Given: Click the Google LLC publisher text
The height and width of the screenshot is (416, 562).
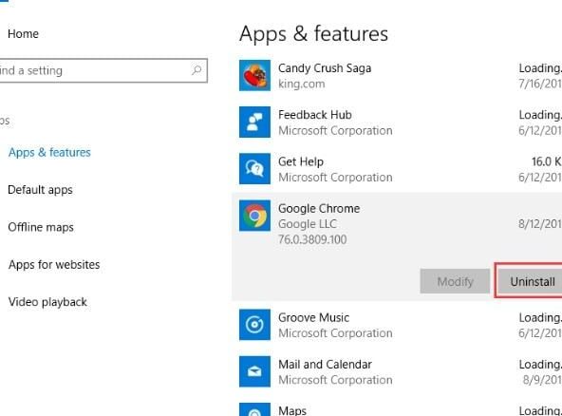Looking at the screenshot, I should pyautogui.click(x=308, y=224).
